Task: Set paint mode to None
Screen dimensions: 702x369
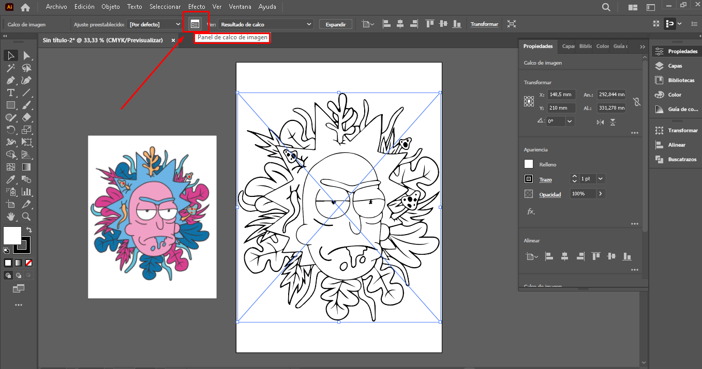Action: click(29, 263)
